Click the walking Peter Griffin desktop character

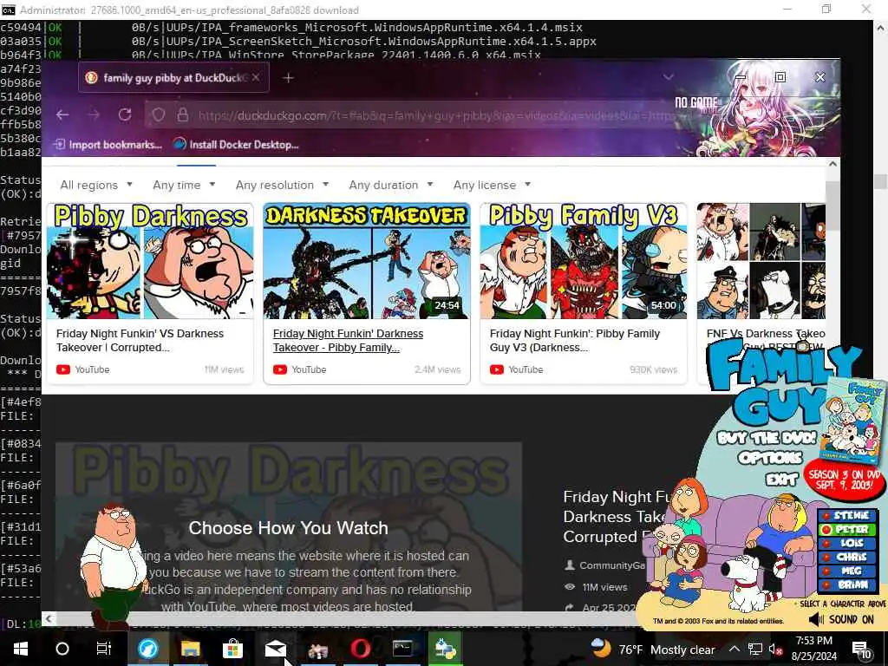click(x=114, y=566)
